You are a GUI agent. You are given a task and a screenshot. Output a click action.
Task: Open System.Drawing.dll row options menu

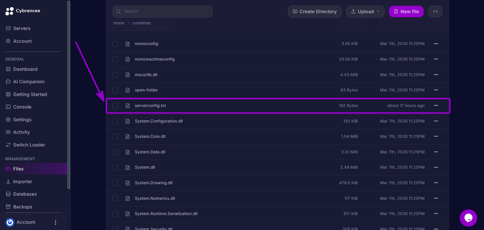tap(436, 183)
